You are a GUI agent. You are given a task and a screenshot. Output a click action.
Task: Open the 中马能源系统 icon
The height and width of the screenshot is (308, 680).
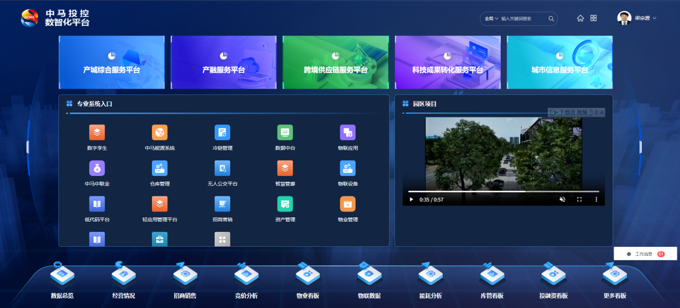coord(160,132)
